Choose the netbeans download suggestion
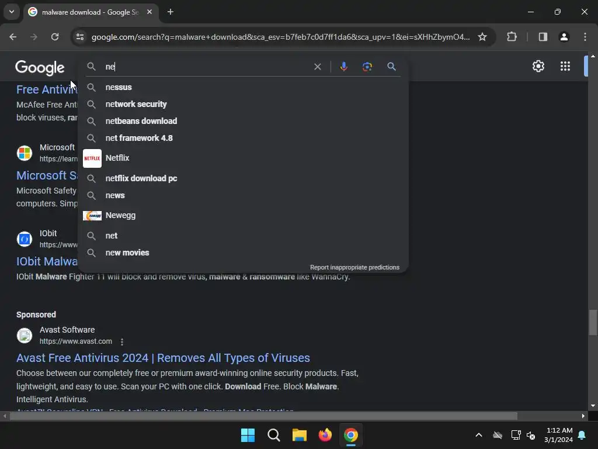Image resolution: width=598 pixels, height=449 pixels. 244,121
